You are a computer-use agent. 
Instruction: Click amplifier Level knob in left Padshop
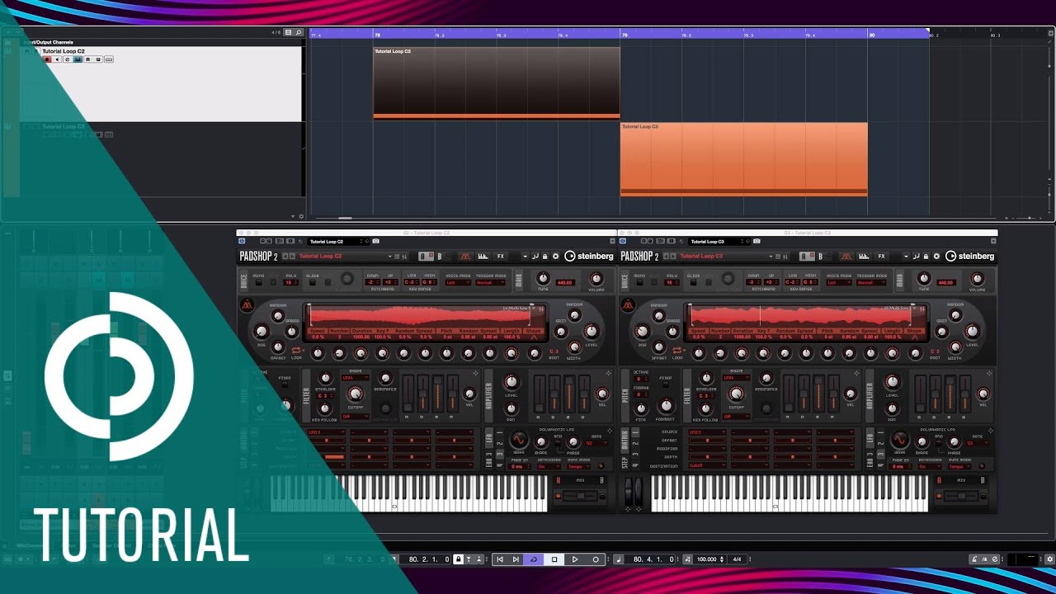tap(511, 382)
